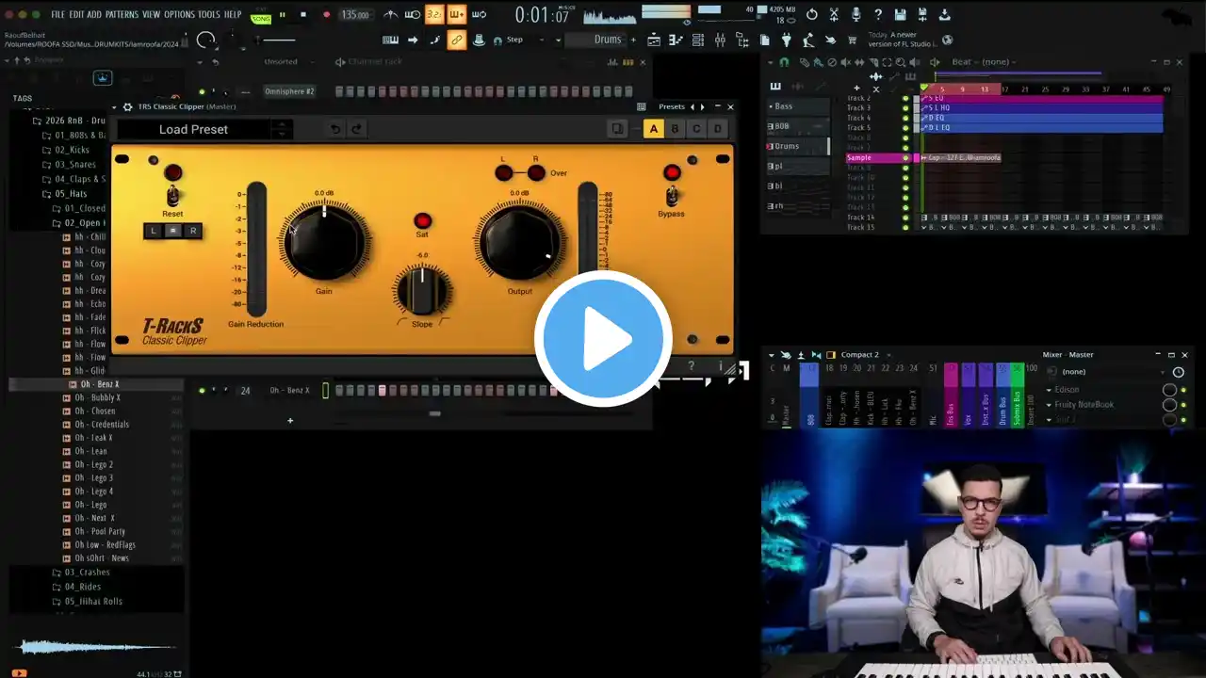
Task: Add a new pattern with the plus button
Action: (x=633, y=40)
